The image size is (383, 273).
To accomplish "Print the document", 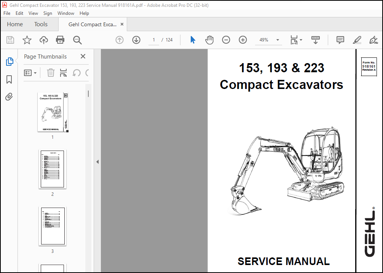I will (x=60, y=40).
